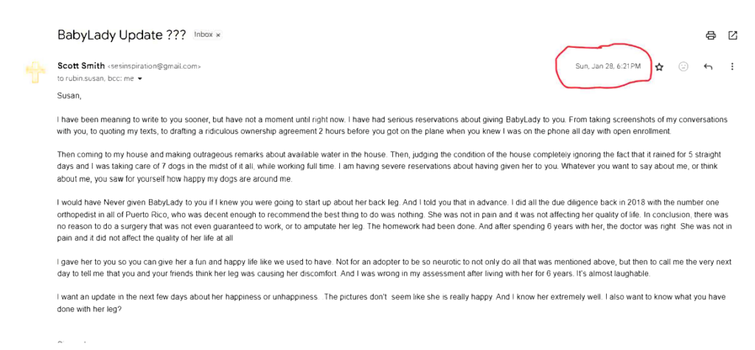Click the greeting line Susan,

pos(69,96)
